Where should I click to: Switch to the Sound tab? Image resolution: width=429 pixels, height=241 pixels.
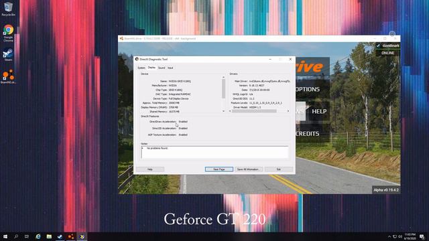coord(162,68)
